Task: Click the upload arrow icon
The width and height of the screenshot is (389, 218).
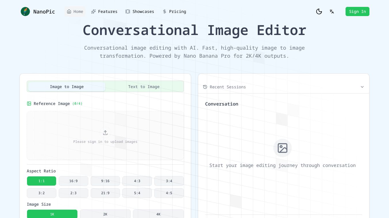Action: pos(105,133)
